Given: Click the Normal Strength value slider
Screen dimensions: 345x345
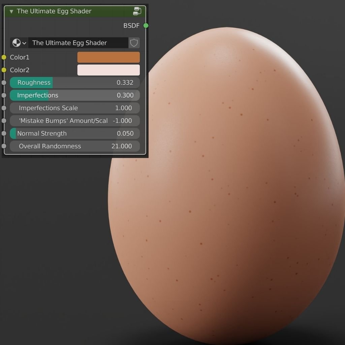Looking at the screenshot, I should pyautogui.click(x=74, y=133).
